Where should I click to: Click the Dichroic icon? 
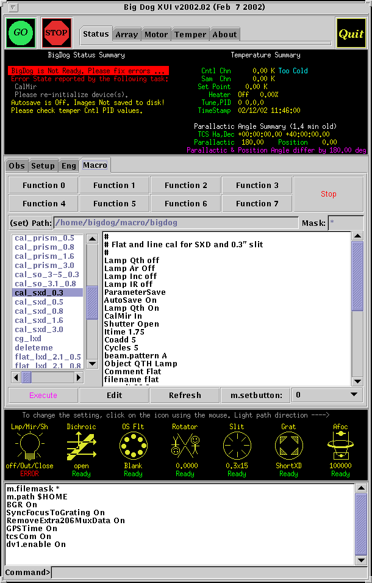tap(81, 446)
